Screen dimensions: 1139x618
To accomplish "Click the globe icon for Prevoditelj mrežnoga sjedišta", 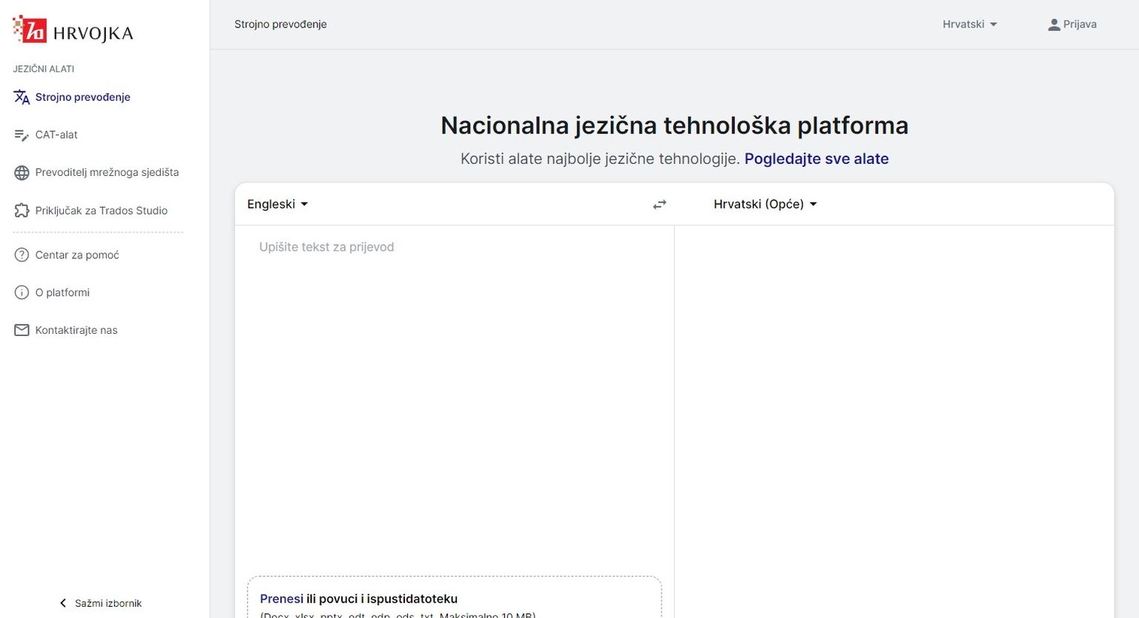I will pos(22,173).
